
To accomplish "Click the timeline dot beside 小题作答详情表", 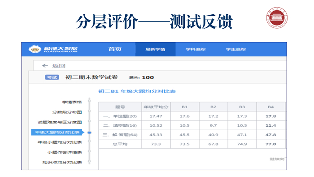I will (x=90, y=151).
